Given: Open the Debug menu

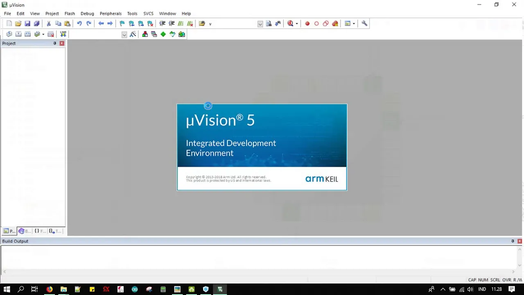Looking at the screenshot, I should point(87,14).
